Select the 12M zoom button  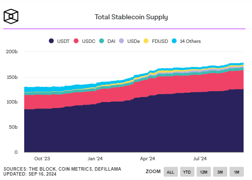(204, 172)
